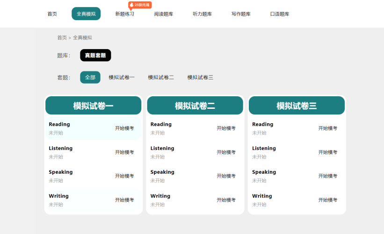Click the Speaking label in 模拟试卷三
The height and width of the screenshot is (234, 384).
coord(264,172)
